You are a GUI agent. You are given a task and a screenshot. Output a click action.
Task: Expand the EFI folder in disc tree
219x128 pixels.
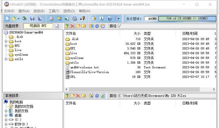point(6,46)
